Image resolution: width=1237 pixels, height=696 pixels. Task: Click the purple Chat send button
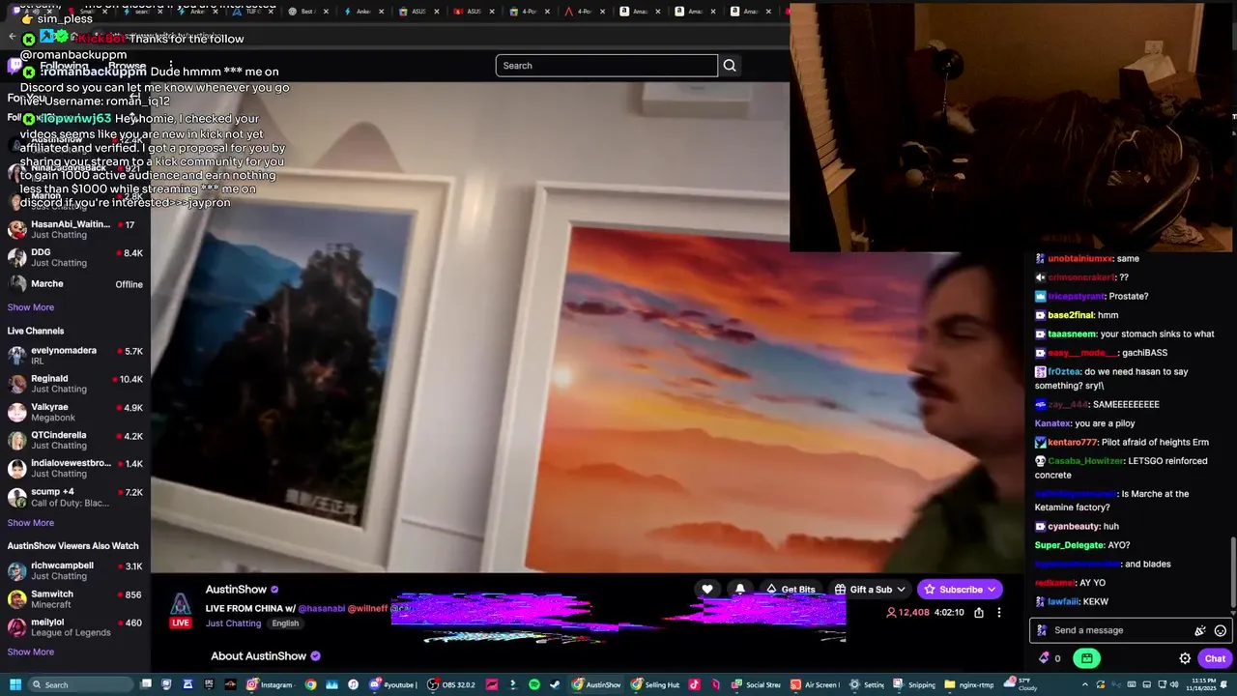coord(1215,658)
